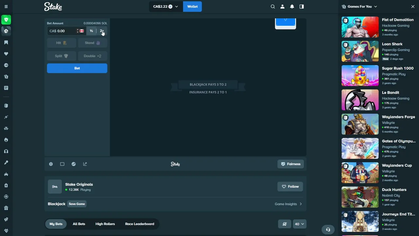This screenshot has width=419, height=236.
Task: Select the My Bets tab
Action: point(56,224)
